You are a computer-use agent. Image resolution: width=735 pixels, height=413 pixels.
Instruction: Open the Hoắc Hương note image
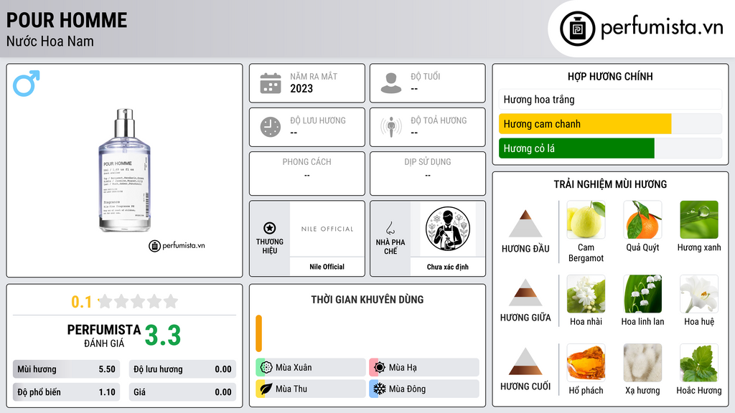(699, 362)
